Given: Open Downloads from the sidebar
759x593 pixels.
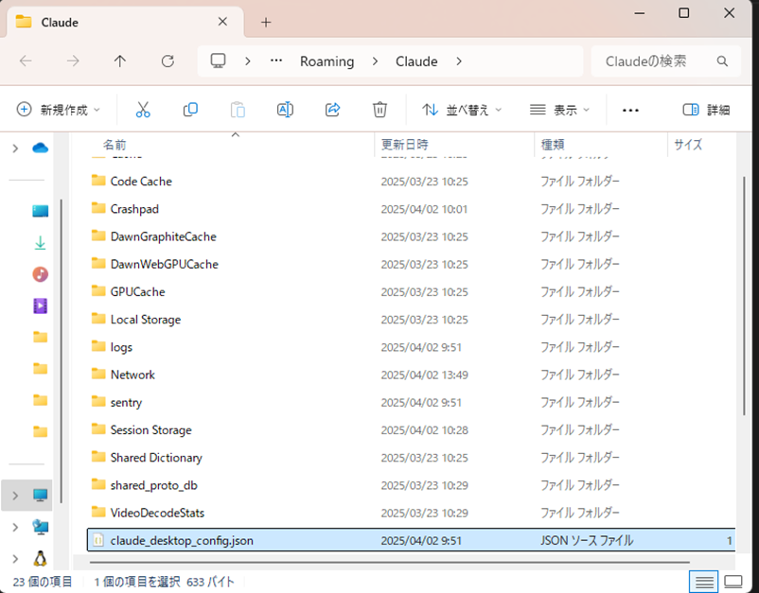Looking at the screenshot, I should (40, 243).
